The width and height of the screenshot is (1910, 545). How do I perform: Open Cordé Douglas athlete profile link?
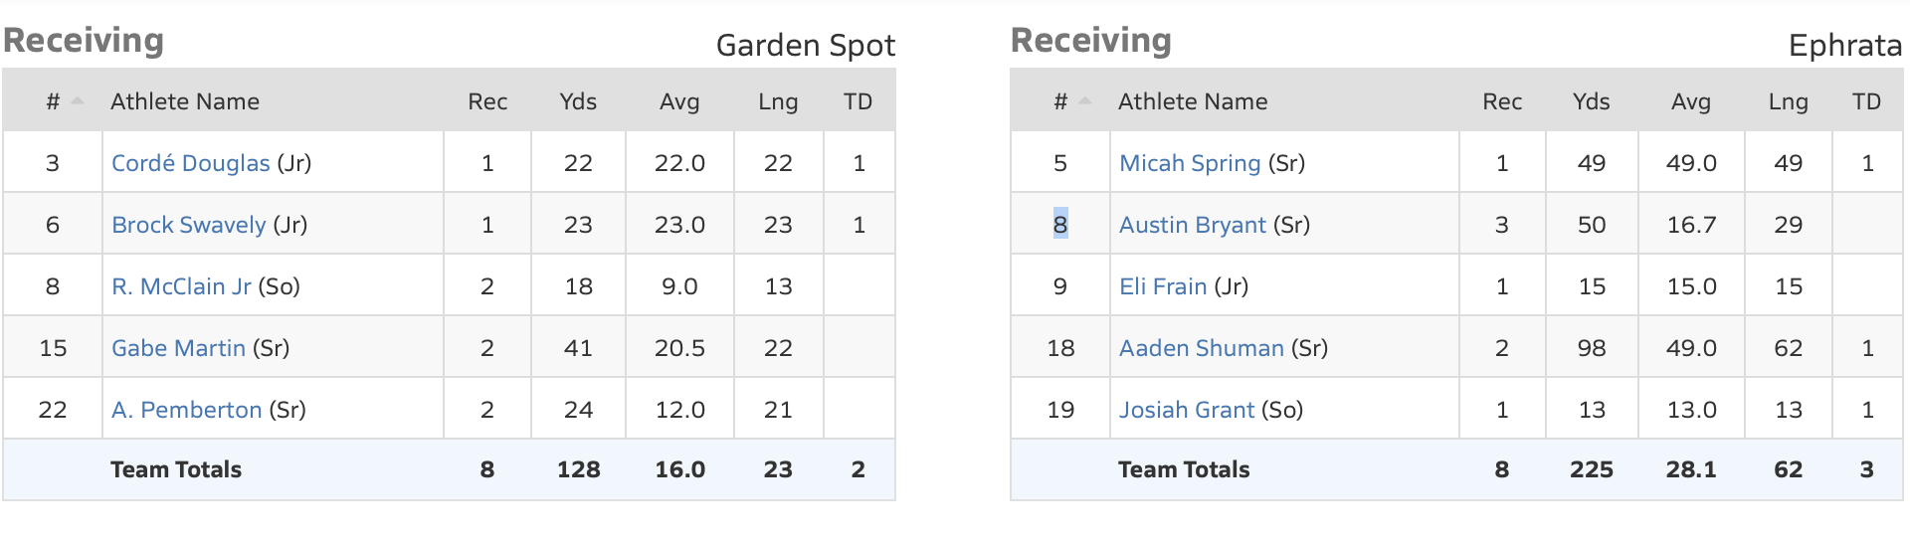190,163
